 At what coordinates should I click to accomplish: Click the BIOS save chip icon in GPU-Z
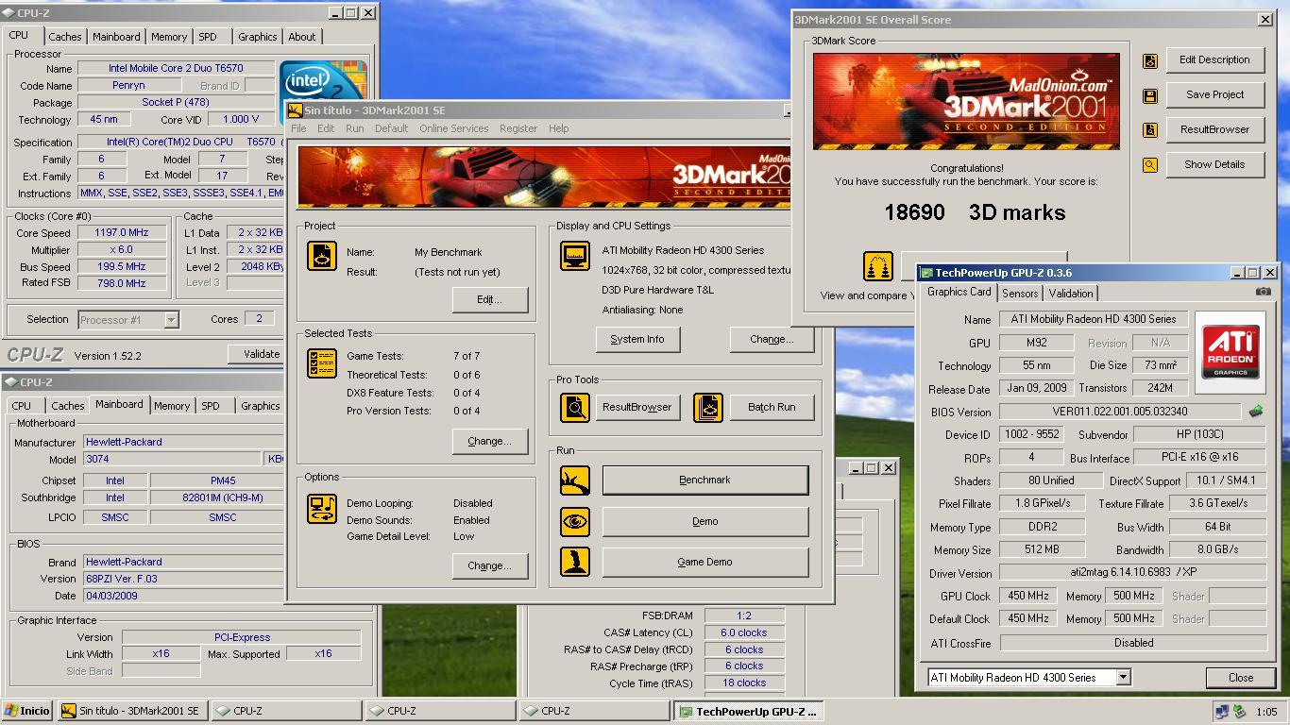1256,412
